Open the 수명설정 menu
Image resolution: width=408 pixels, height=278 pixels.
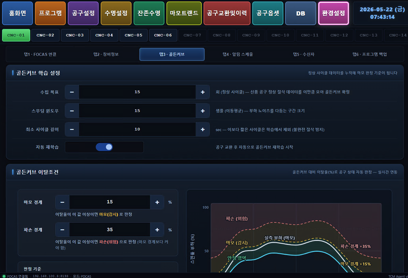pyautogui.click(x=116, y=13)
